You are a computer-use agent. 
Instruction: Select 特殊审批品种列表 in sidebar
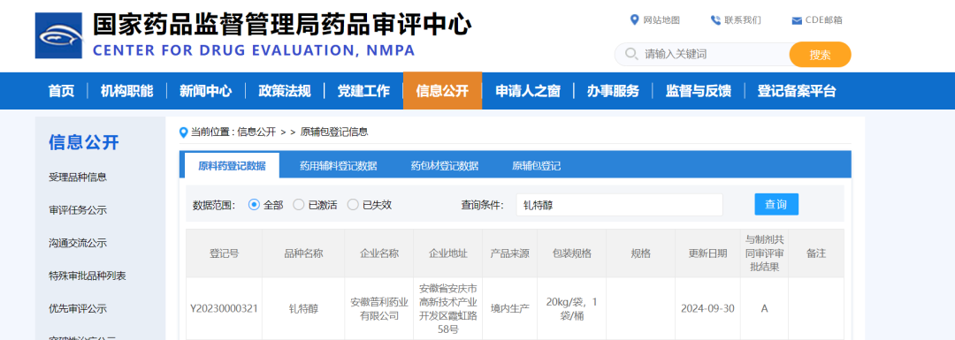[88, 276]
